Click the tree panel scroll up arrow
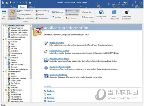The height and width of the screenshot is (106, 144). tap(31, 26)
